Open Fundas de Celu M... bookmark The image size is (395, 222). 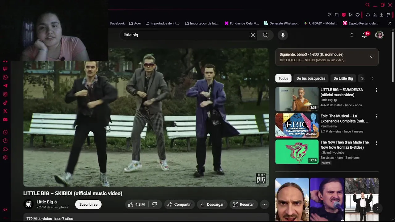point(242,23)
